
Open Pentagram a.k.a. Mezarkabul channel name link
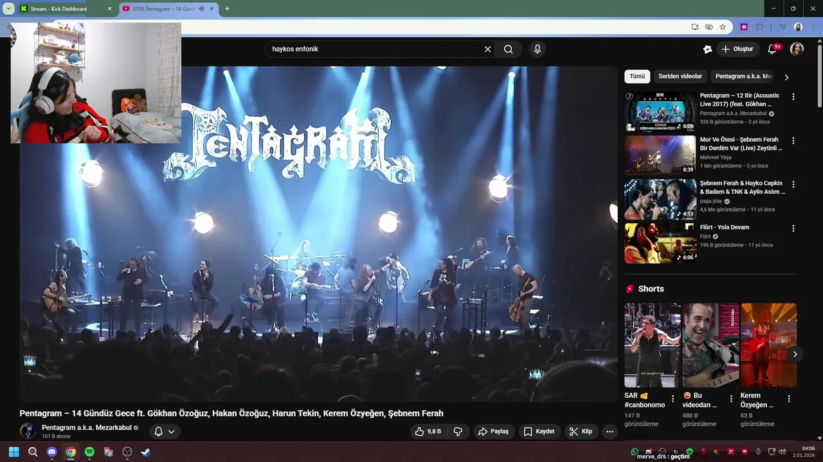point(87,427)
